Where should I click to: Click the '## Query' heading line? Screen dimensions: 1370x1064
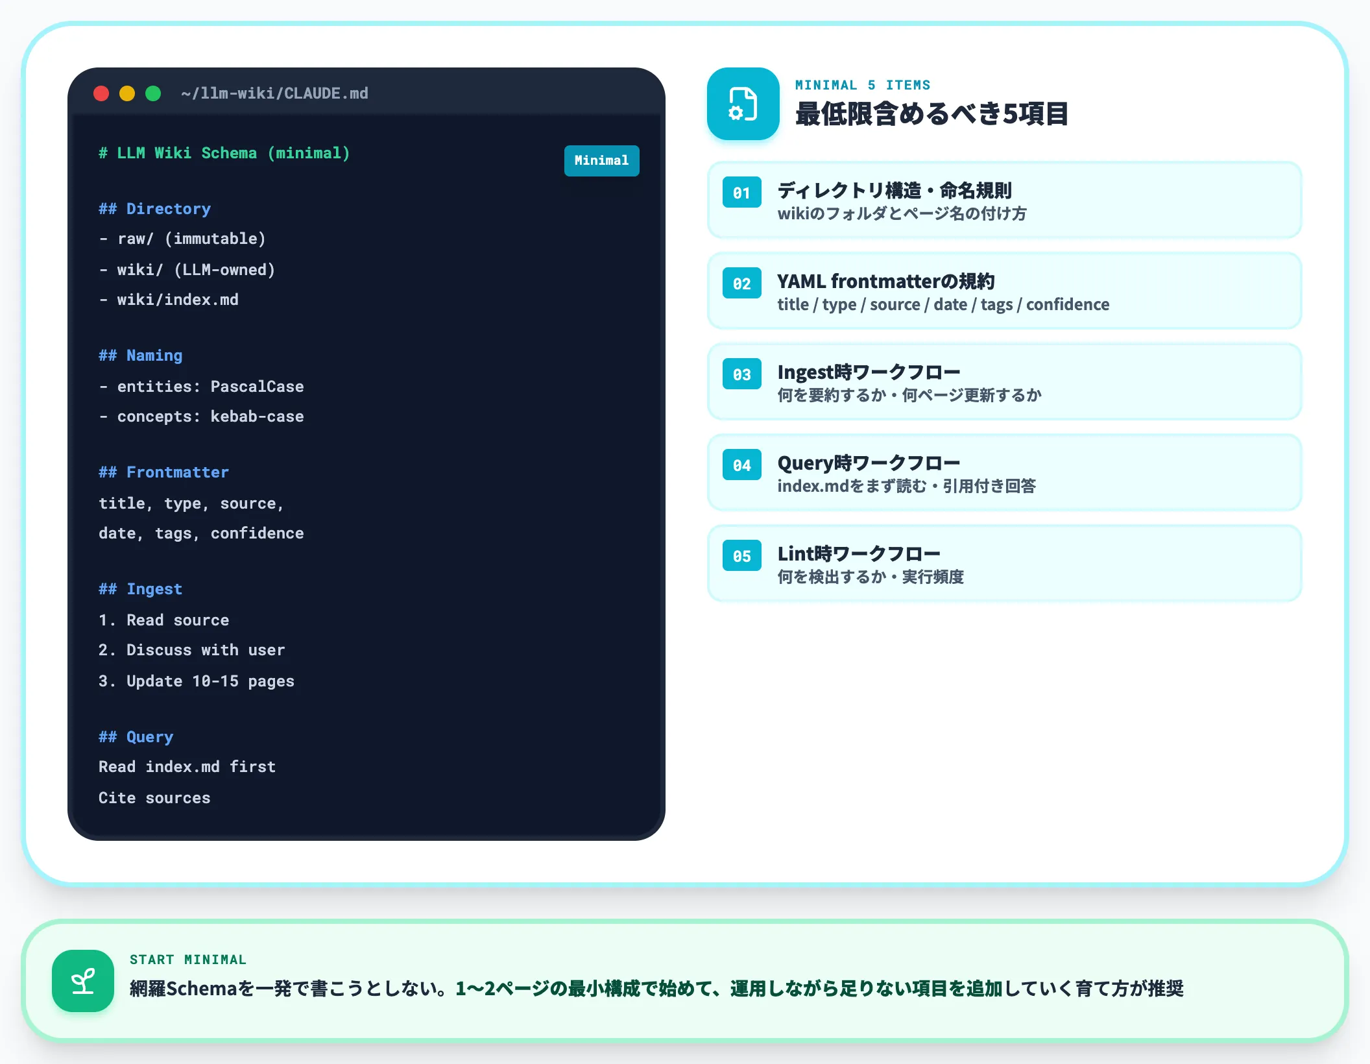(x=136, y=737)
